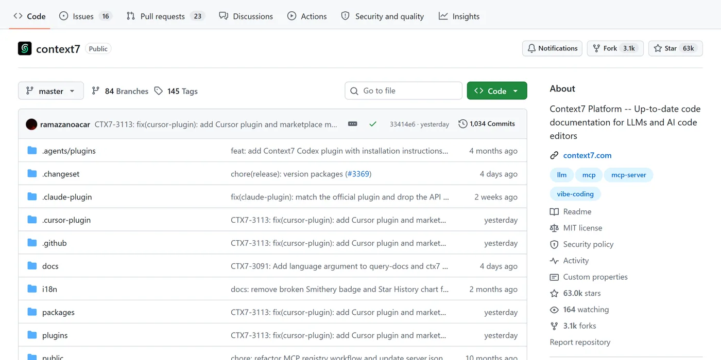Open the Activity link
Viewport: 721px width, 360px height.
coord(569,261)
